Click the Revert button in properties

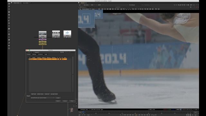(58, 101)
